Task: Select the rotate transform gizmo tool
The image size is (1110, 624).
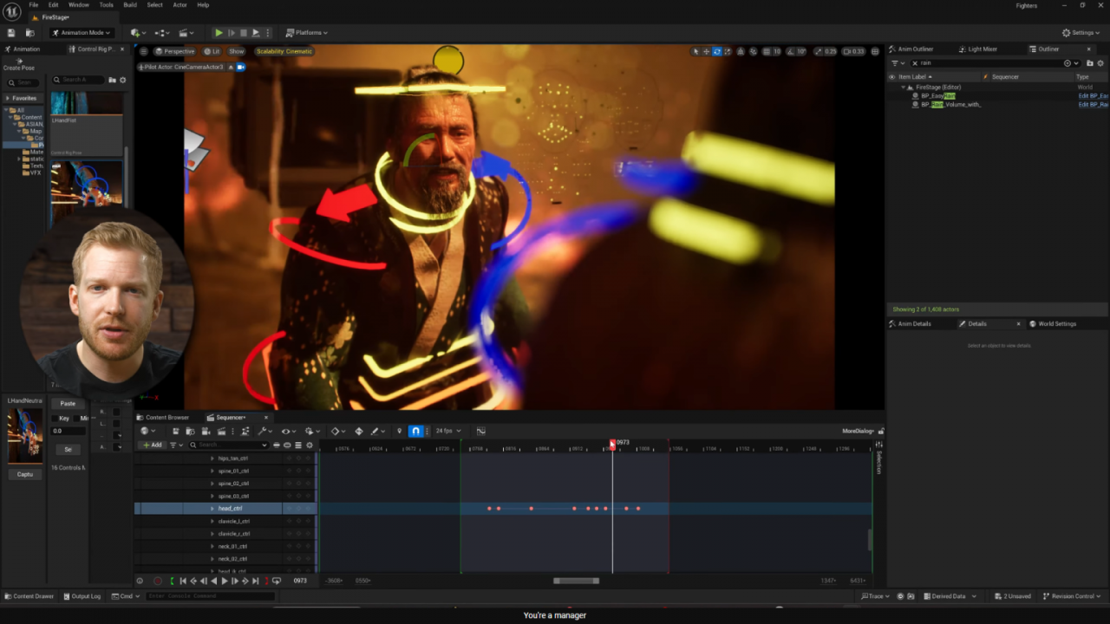Action: pos(717,52)
